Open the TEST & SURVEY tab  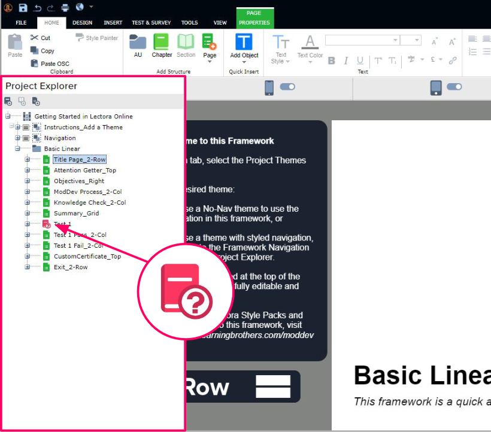(x=151, y=23)
